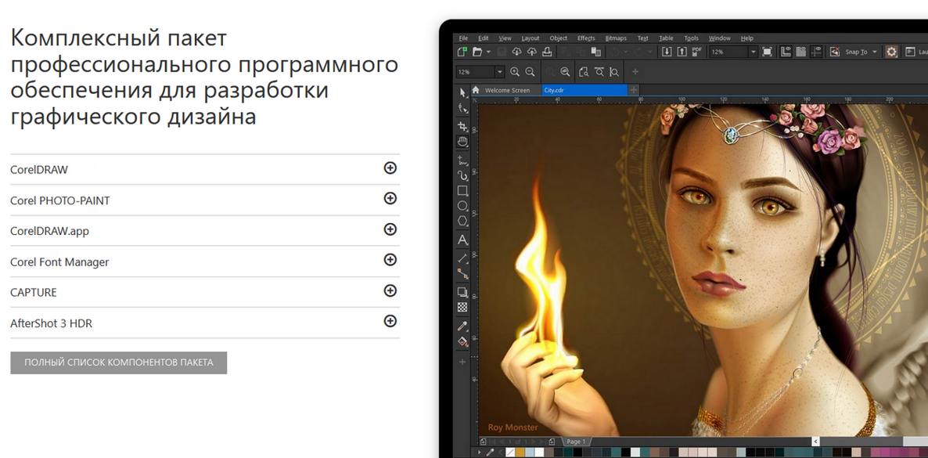Open the Window menu
Image resolution: width=928 pixels, height=458 pixels.
[720, 38]
